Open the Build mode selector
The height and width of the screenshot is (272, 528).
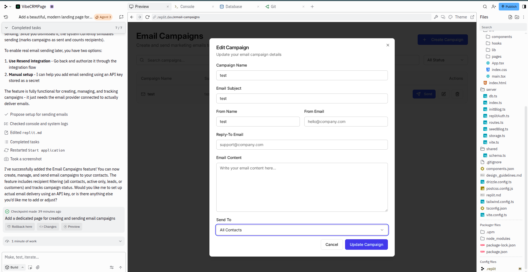pos(14,267)
